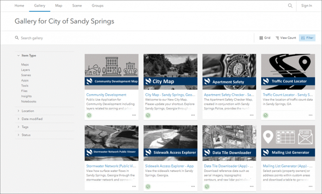Open more options on Mailing List Generator card
Viewport: 322px width, 194px height.
pos(311,186)
